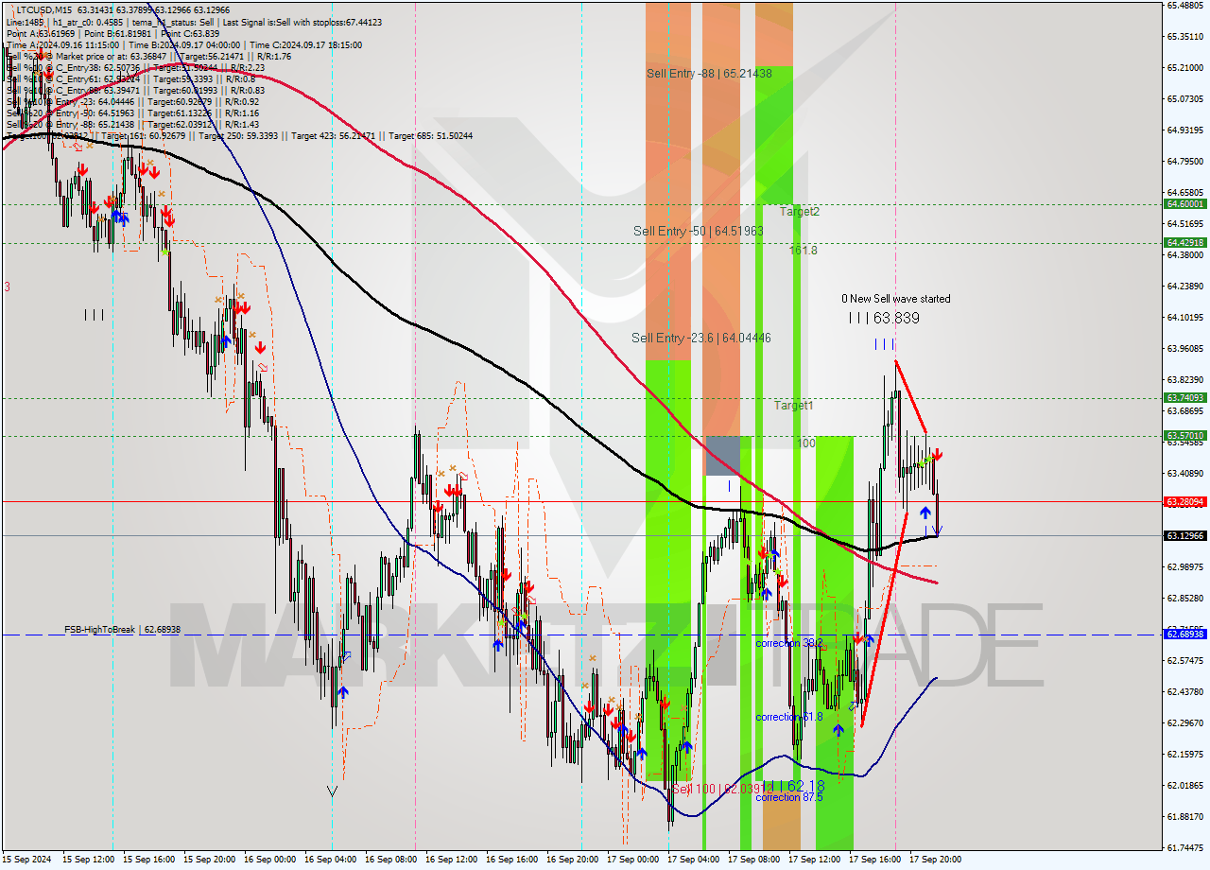Click the 65.21210 price axis value
This screenshot has height=870, width=1210.
[1184, 67]
